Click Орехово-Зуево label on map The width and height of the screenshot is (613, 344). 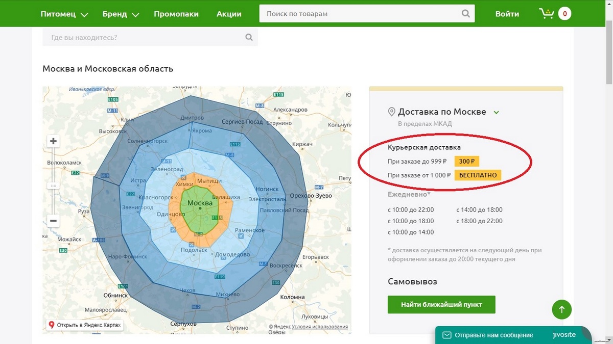(311, 196)
